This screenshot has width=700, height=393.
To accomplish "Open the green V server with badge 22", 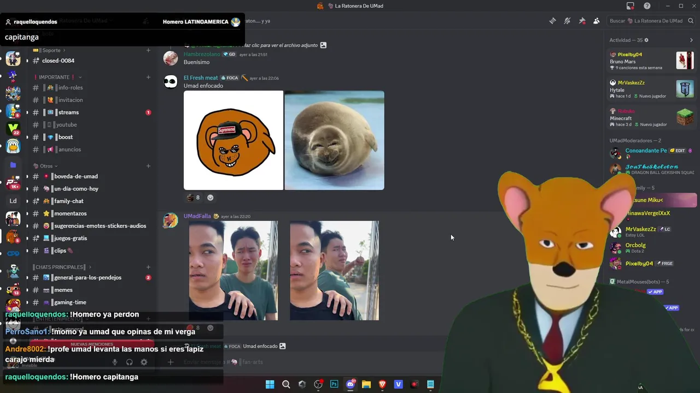I will pos(13,129).
